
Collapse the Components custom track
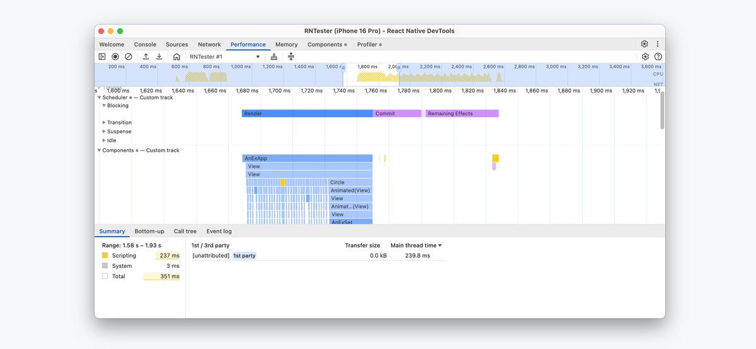99,150
